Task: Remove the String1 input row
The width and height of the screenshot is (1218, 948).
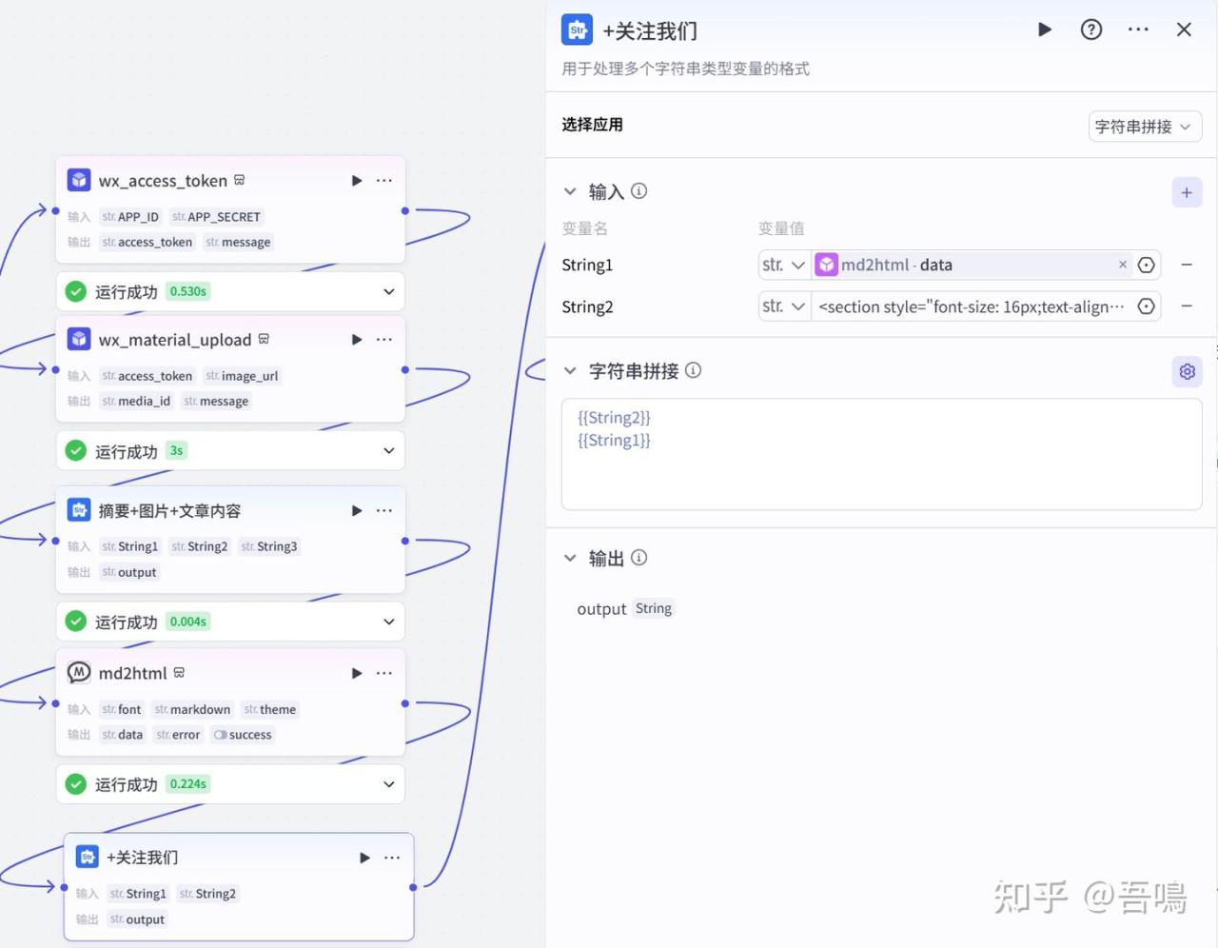Action: 1187,265
